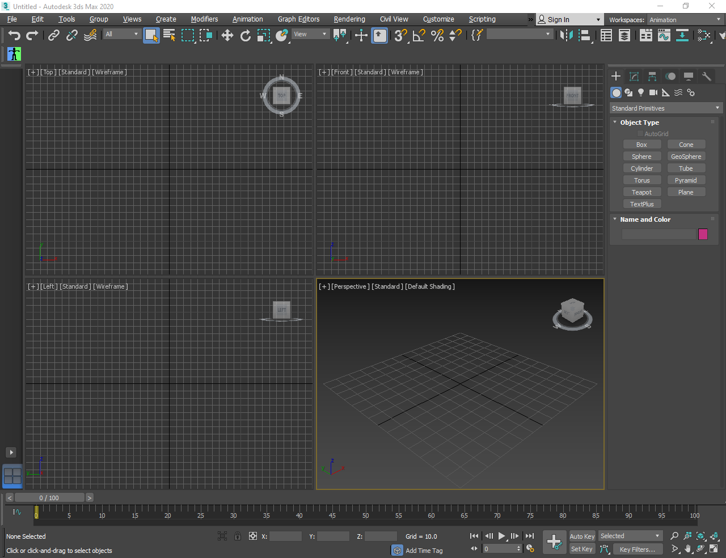726x558 pixels.
Task: Click the Undo icon
Action: point(14,35)
